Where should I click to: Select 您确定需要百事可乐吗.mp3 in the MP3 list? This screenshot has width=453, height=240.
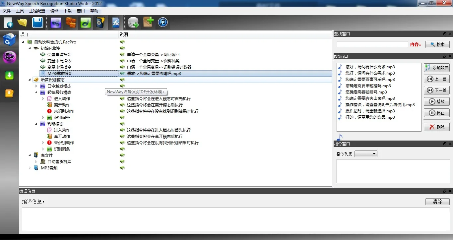(x=370, y=80)
